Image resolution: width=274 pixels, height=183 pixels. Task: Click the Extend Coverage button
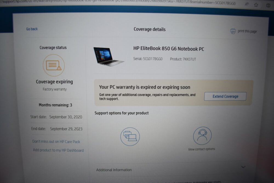[x=225, y=96]
